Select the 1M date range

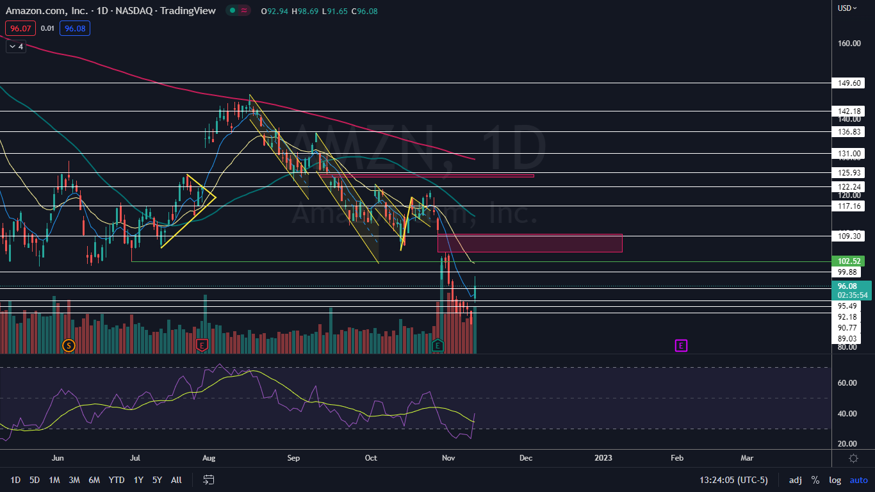click(x=54, y=480)
